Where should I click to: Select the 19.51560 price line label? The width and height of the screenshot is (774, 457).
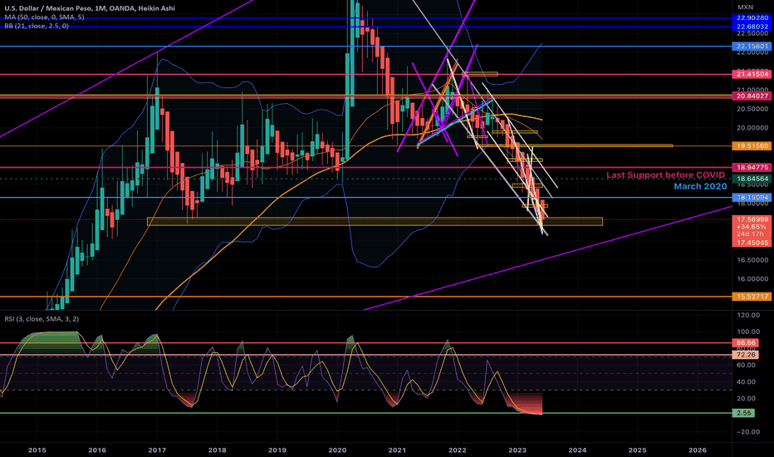click(752, 145)
